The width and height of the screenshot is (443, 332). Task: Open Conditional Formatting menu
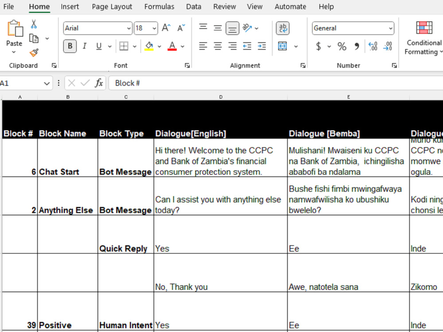[x=424, y=38]
